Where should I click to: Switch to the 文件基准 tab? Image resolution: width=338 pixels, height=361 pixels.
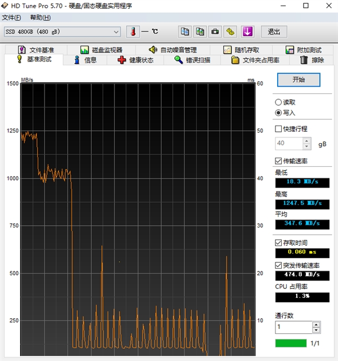coord(37,50)
